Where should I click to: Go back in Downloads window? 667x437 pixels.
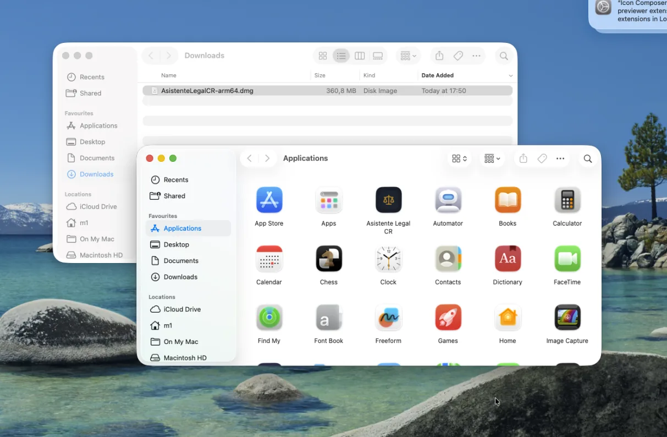tap(151, 56)
